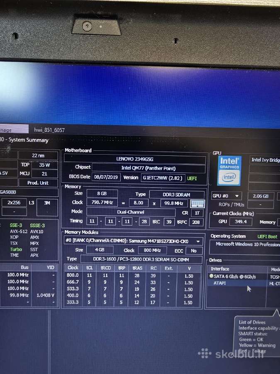Click the DDR3-1600 / PC3-12800 type field
The height and width of the screenshot is (374, 280).
pyautogui.click(x=141, y=259)
